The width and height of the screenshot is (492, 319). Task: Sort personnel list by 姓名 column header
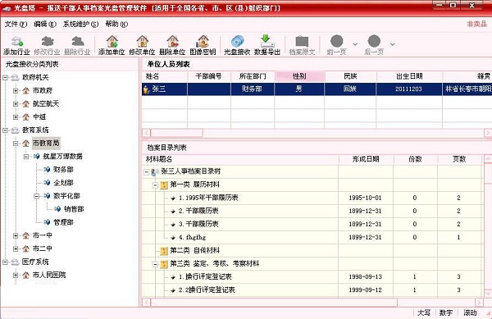(165, 76)
